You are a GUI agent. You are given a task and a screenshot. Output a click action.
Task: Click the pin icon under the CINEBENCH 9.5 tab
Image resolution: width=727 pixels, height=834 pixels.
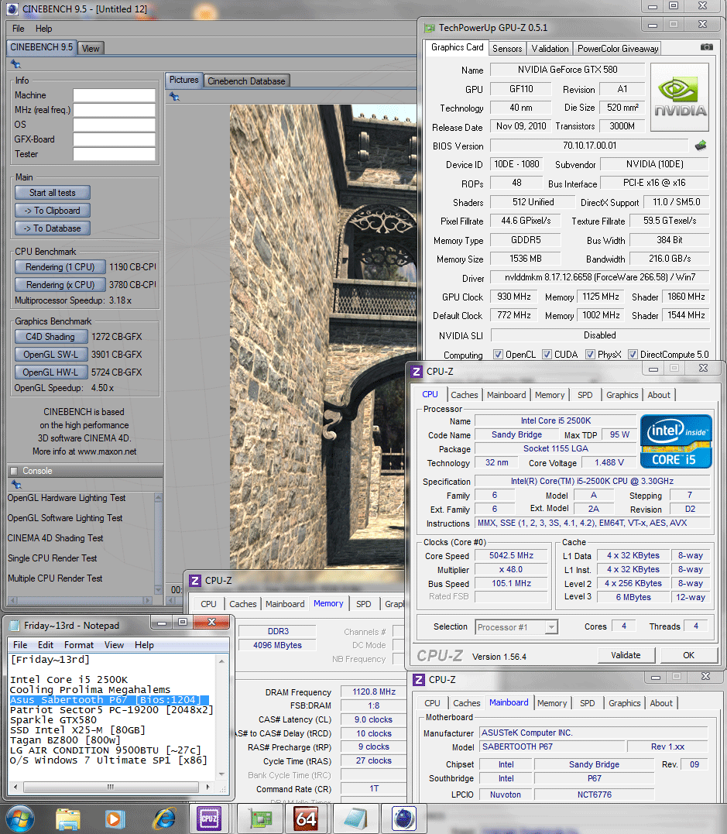(16, 64)
